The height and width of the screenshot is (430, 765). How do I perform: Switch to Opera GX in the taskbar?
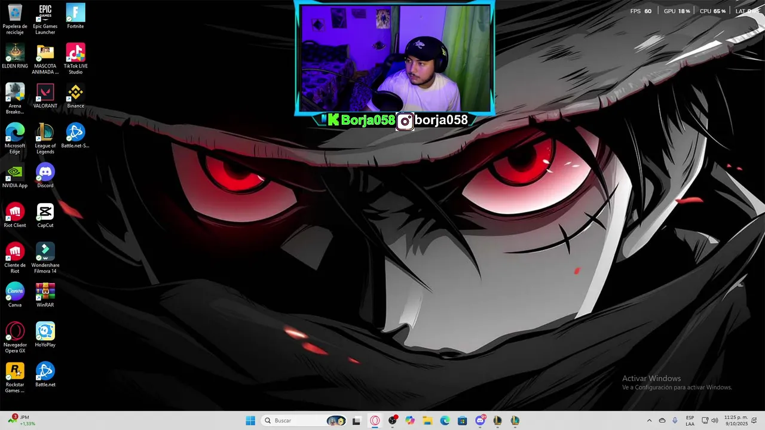375,420
